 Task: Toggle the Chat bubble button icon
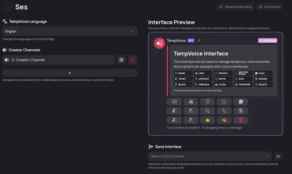point(241,102)
